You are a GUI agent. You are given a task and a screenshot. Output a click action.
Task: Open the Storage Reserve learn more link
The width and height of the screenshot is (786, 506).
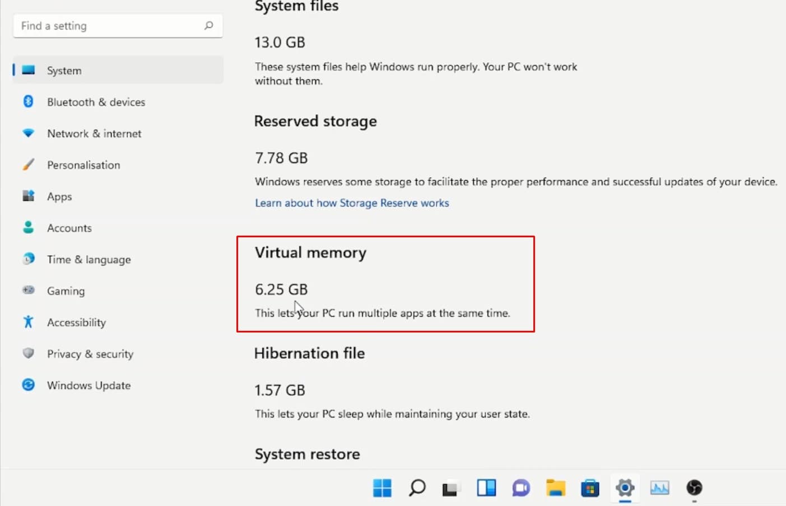coord(352,203)
